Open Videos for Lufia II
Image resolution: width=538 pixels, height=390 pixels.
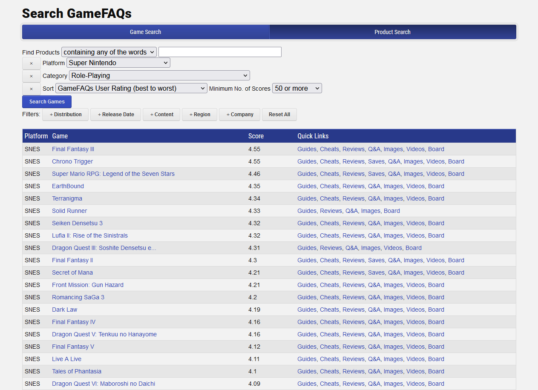(415, 235)
